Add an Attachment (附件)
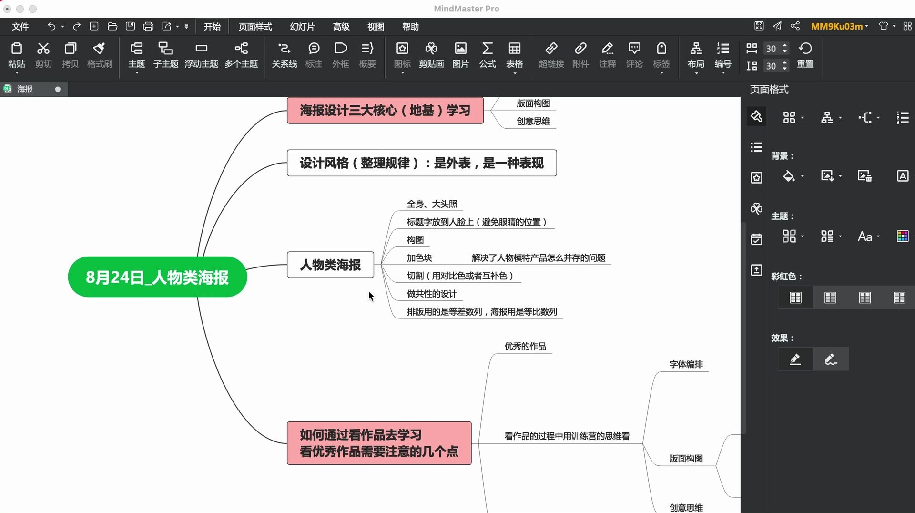 (x=580, y=55)
